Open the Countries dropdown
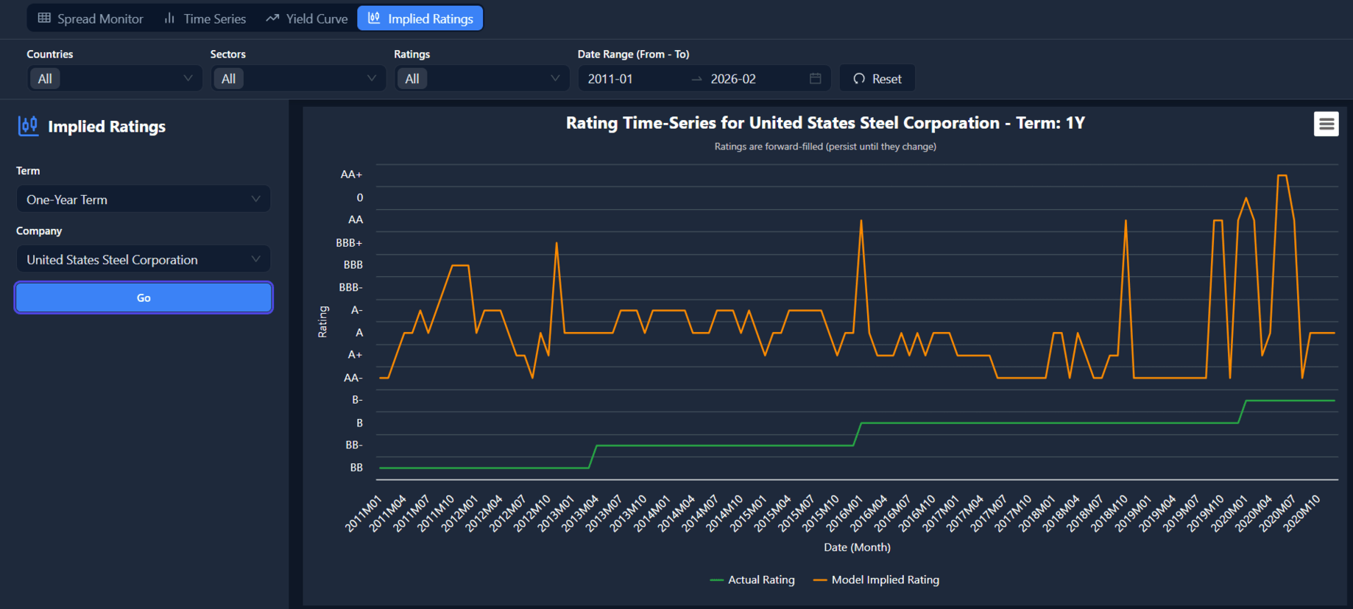Screen dimensions: 1353x609 coord(114,79)
